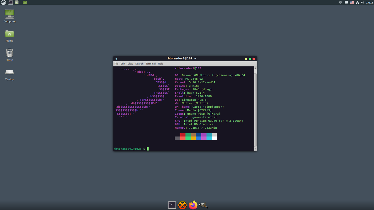
Task: Click the 'CPU: Intel Pentium G3240' line
Action: [x=209, y=121]
